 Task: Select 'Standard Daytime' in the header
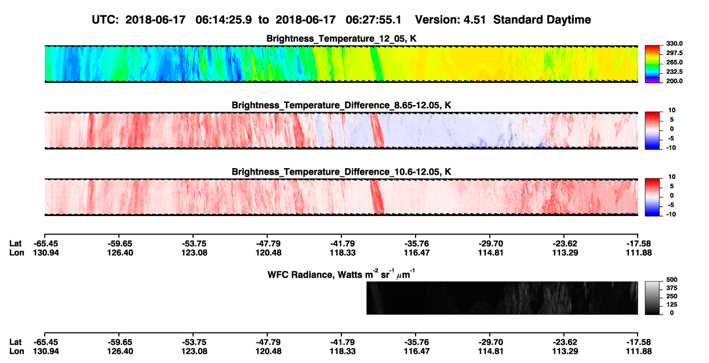point(541,20)
